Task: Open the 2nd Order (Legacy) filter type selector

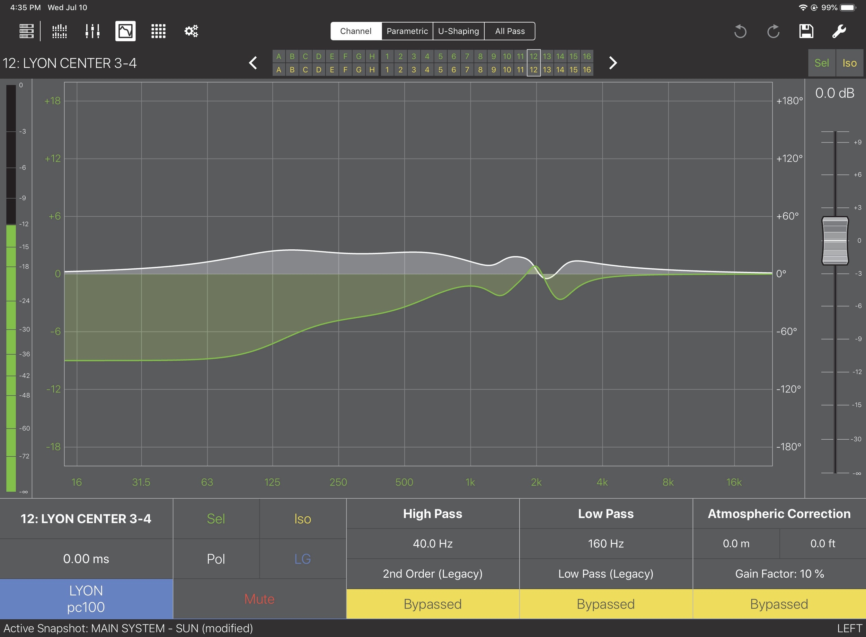Action: click(x=433, y=574)
